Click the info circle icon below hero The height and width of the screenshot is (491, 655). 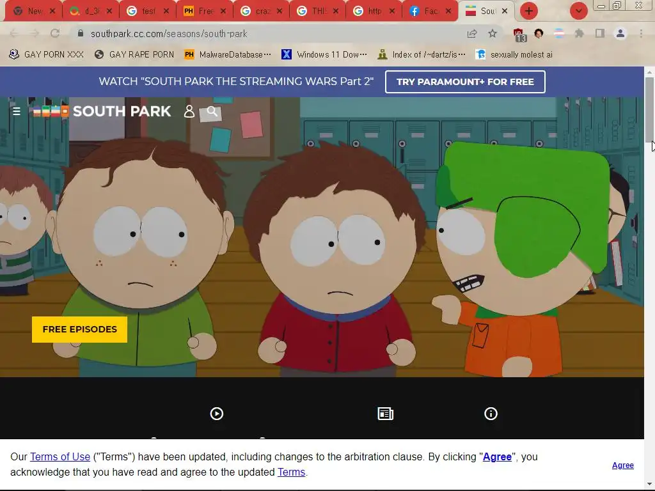(491, 414)
